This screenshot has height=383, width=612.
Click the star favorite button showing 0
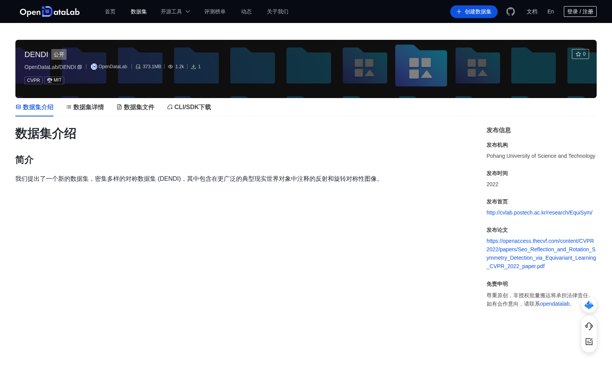[x=580, y=54]
